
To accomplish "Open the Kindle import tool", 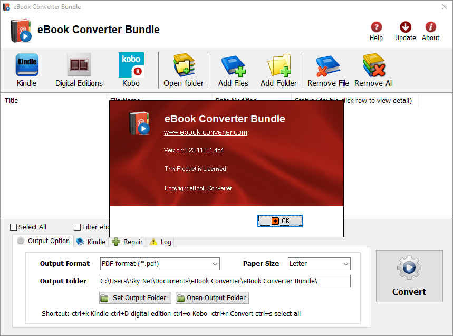I will (26, 70).
